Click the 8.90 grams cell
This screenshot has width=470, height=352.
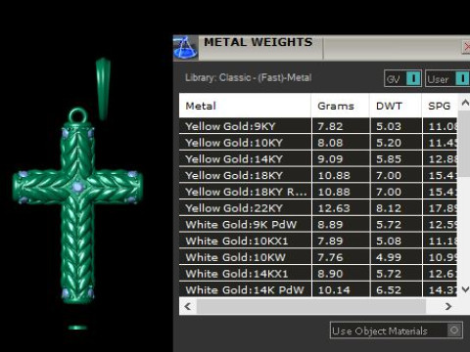point(341,274)
